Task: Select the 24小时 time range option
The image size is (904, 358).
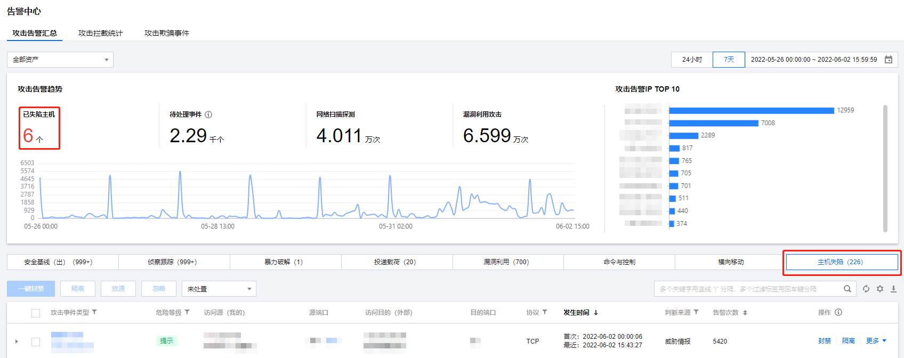Action: [692, 60]
